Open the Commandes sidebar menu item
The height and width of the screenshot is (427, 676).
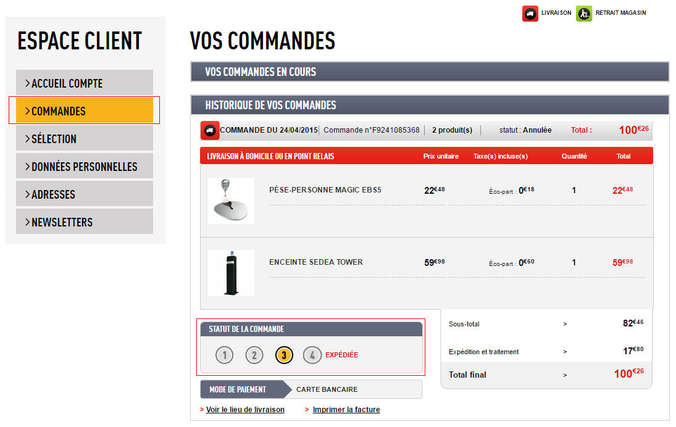(x=85, y=111)
